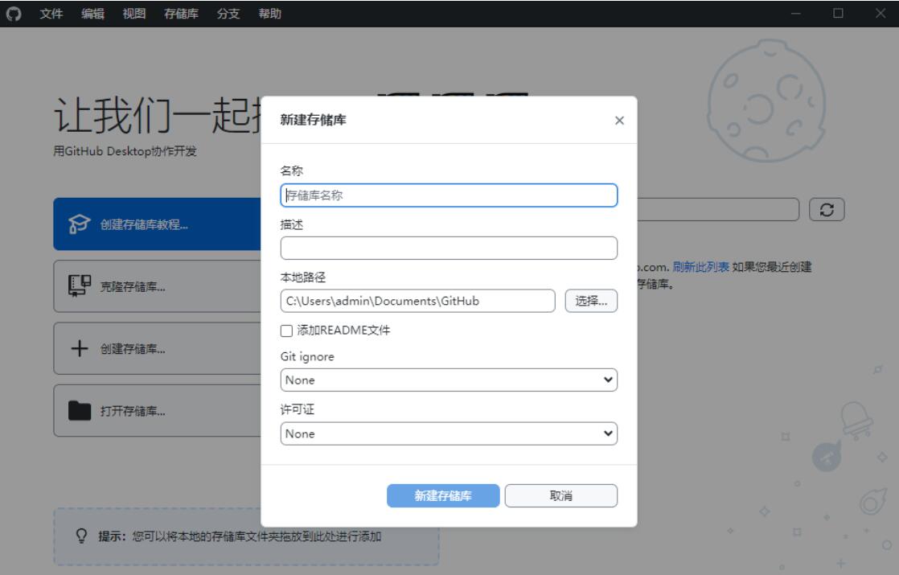899x575 pixels.
Task: Close the 新建存储库 dialog with X
Action: pyautogui.click(x=618, y=121)
